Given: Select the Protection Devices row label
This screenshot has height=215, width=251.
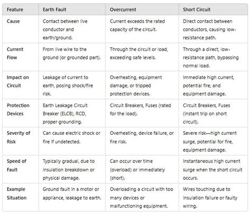Looking at the screenshot, I should [x=18, y=109].
